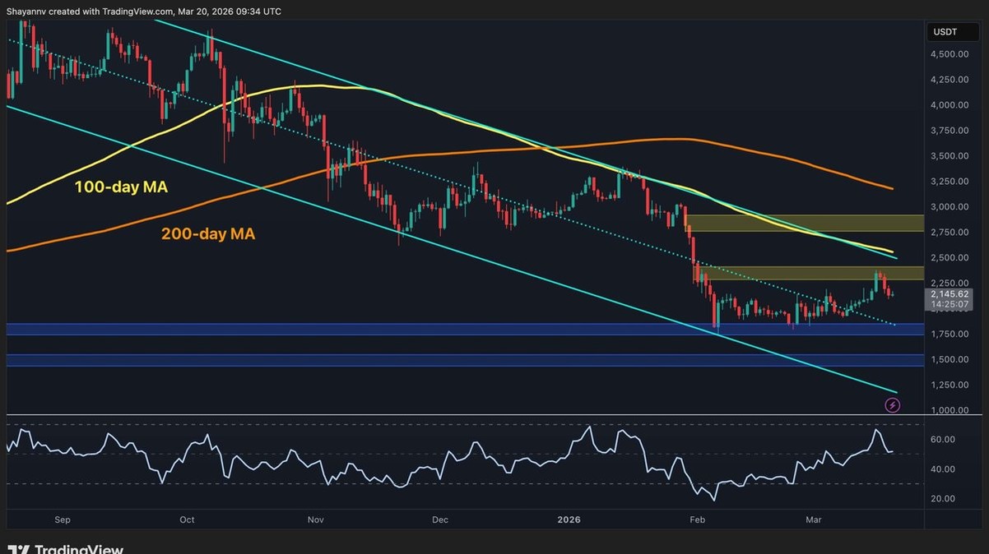Click the Nov label on time axis
Image resolution: width=989 pixels, height=554 pixels.
(x=315, y=519)
